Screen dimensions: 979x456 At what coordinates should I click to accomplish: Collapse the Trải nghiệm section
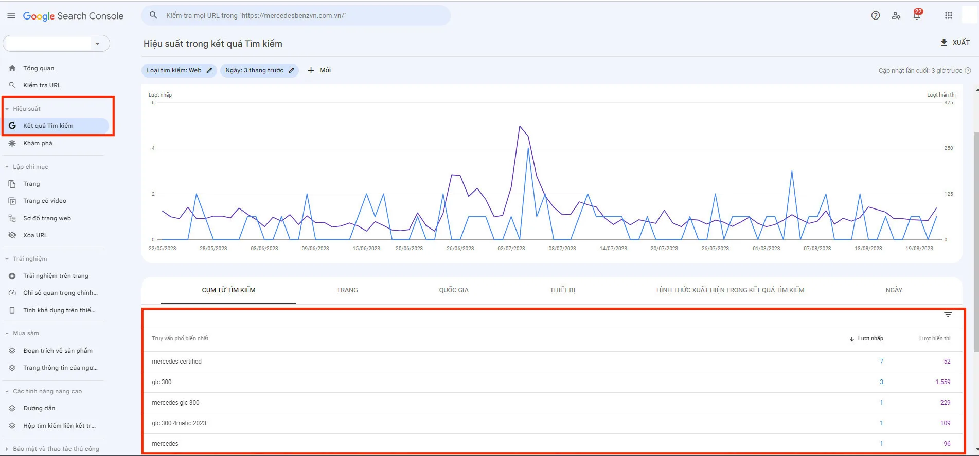point(7,259)
